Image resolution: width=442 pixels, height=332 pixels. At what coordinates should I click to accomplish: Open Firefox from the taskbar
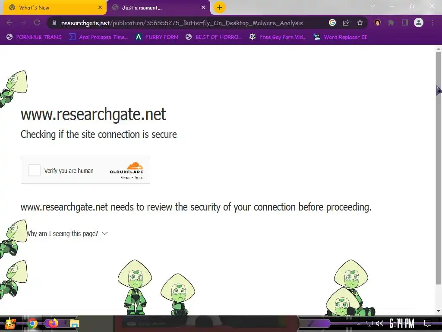pyautogui.click(x=53, y=323)
